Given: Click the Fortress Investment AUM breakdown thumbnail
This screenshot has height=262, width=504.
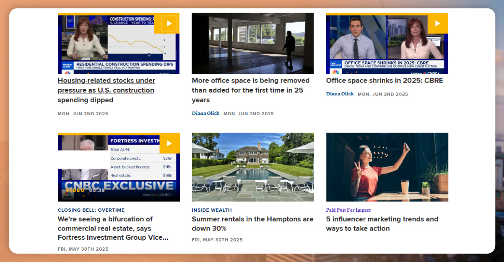Looking at the screenshot, I should point(119,167).
